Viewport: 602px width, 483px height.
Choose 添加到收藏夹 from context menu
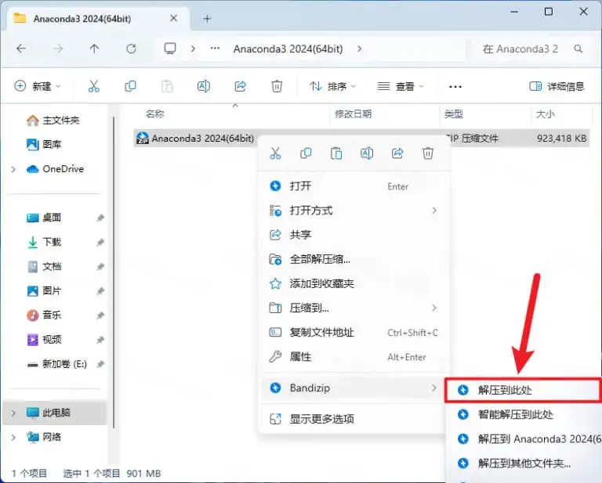point(354,283)
